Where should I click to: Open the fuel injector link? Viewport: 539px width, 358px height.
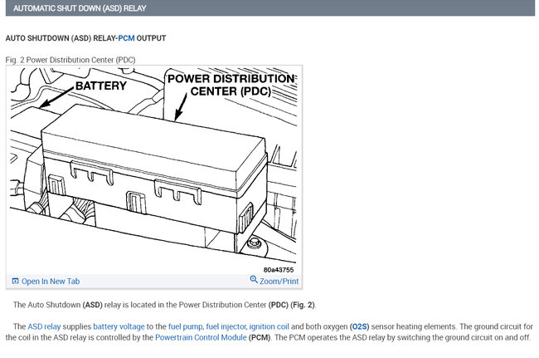pyautogui.click(x=226, y=326)
